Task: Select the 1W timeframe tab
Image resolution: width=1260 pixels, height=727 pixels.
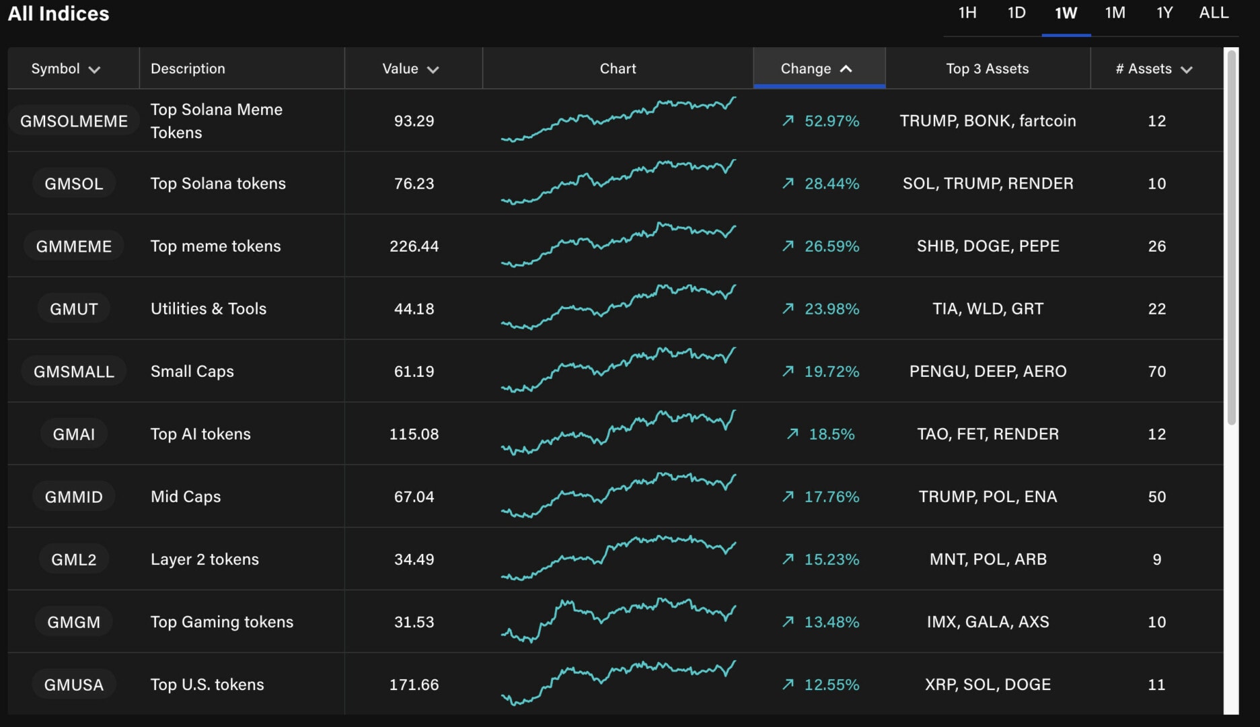Action: 1066,13
